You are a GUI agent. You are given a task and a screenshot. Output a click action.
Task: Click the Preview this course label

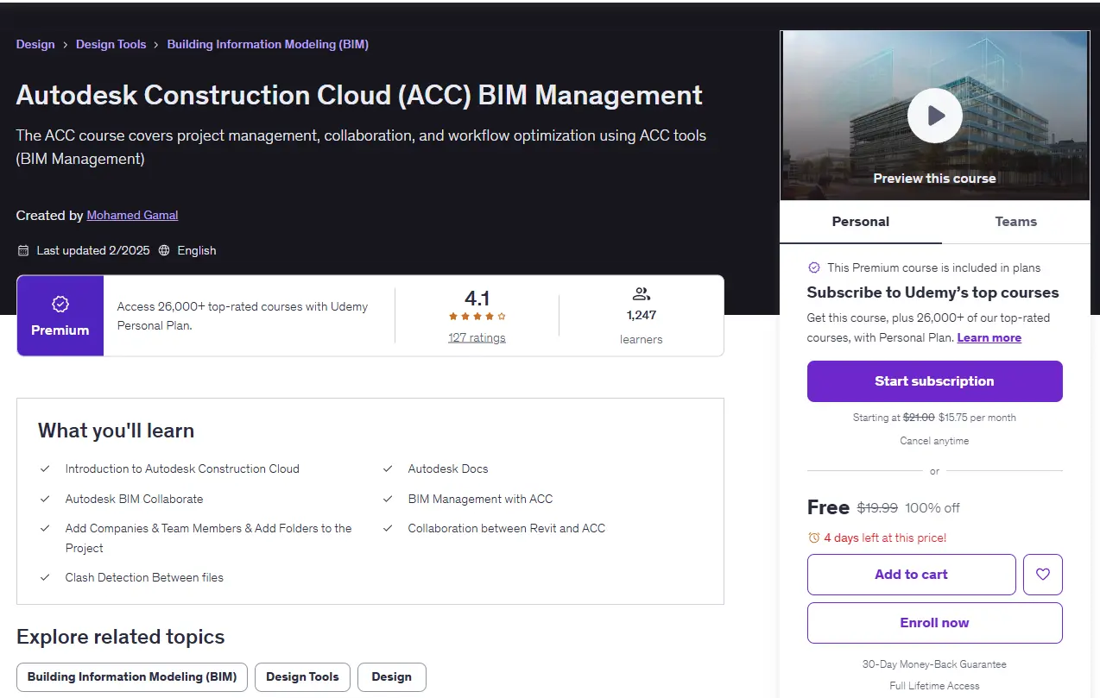tap(934, 179)
